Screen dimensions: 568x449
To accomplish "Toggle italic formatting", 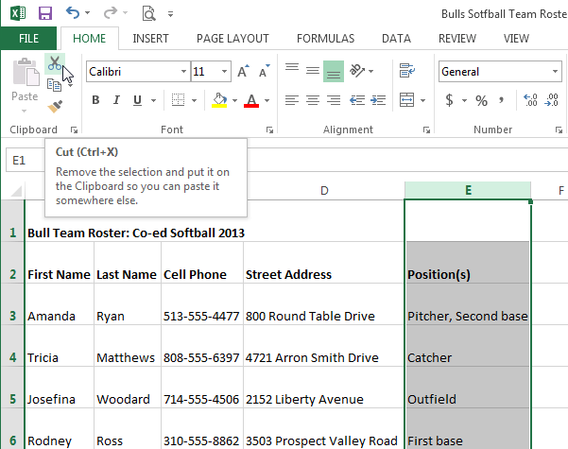I will pyautogui.click(x=117, y=100).
